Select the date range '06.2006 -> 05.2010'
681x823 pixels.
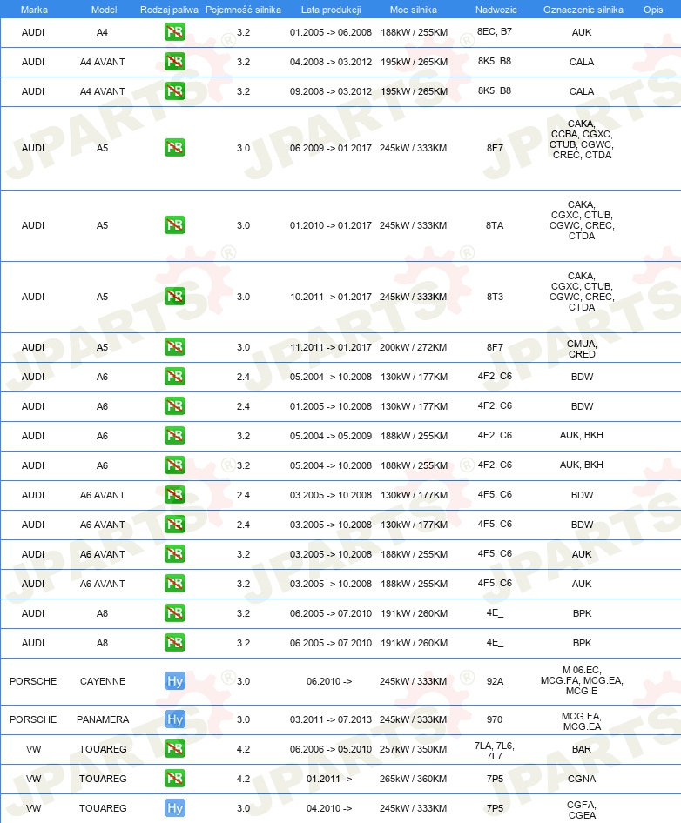[x=331, y=749]
